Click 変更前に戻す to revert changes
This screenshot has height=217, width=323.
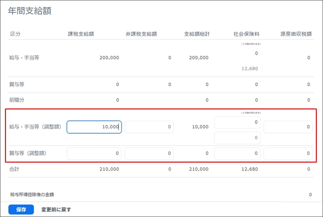[x=56, y=210]
